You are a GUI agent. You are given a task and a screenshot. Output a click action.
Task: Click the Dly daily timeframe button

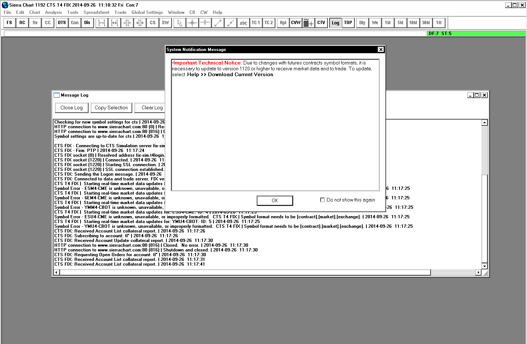[x=362, y=23]
